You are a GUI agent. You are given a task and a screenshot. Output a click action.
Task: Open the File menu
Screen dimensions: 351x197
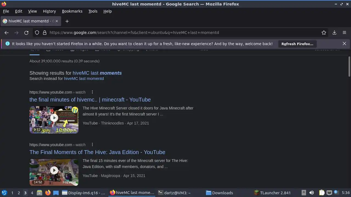point(6,11)
